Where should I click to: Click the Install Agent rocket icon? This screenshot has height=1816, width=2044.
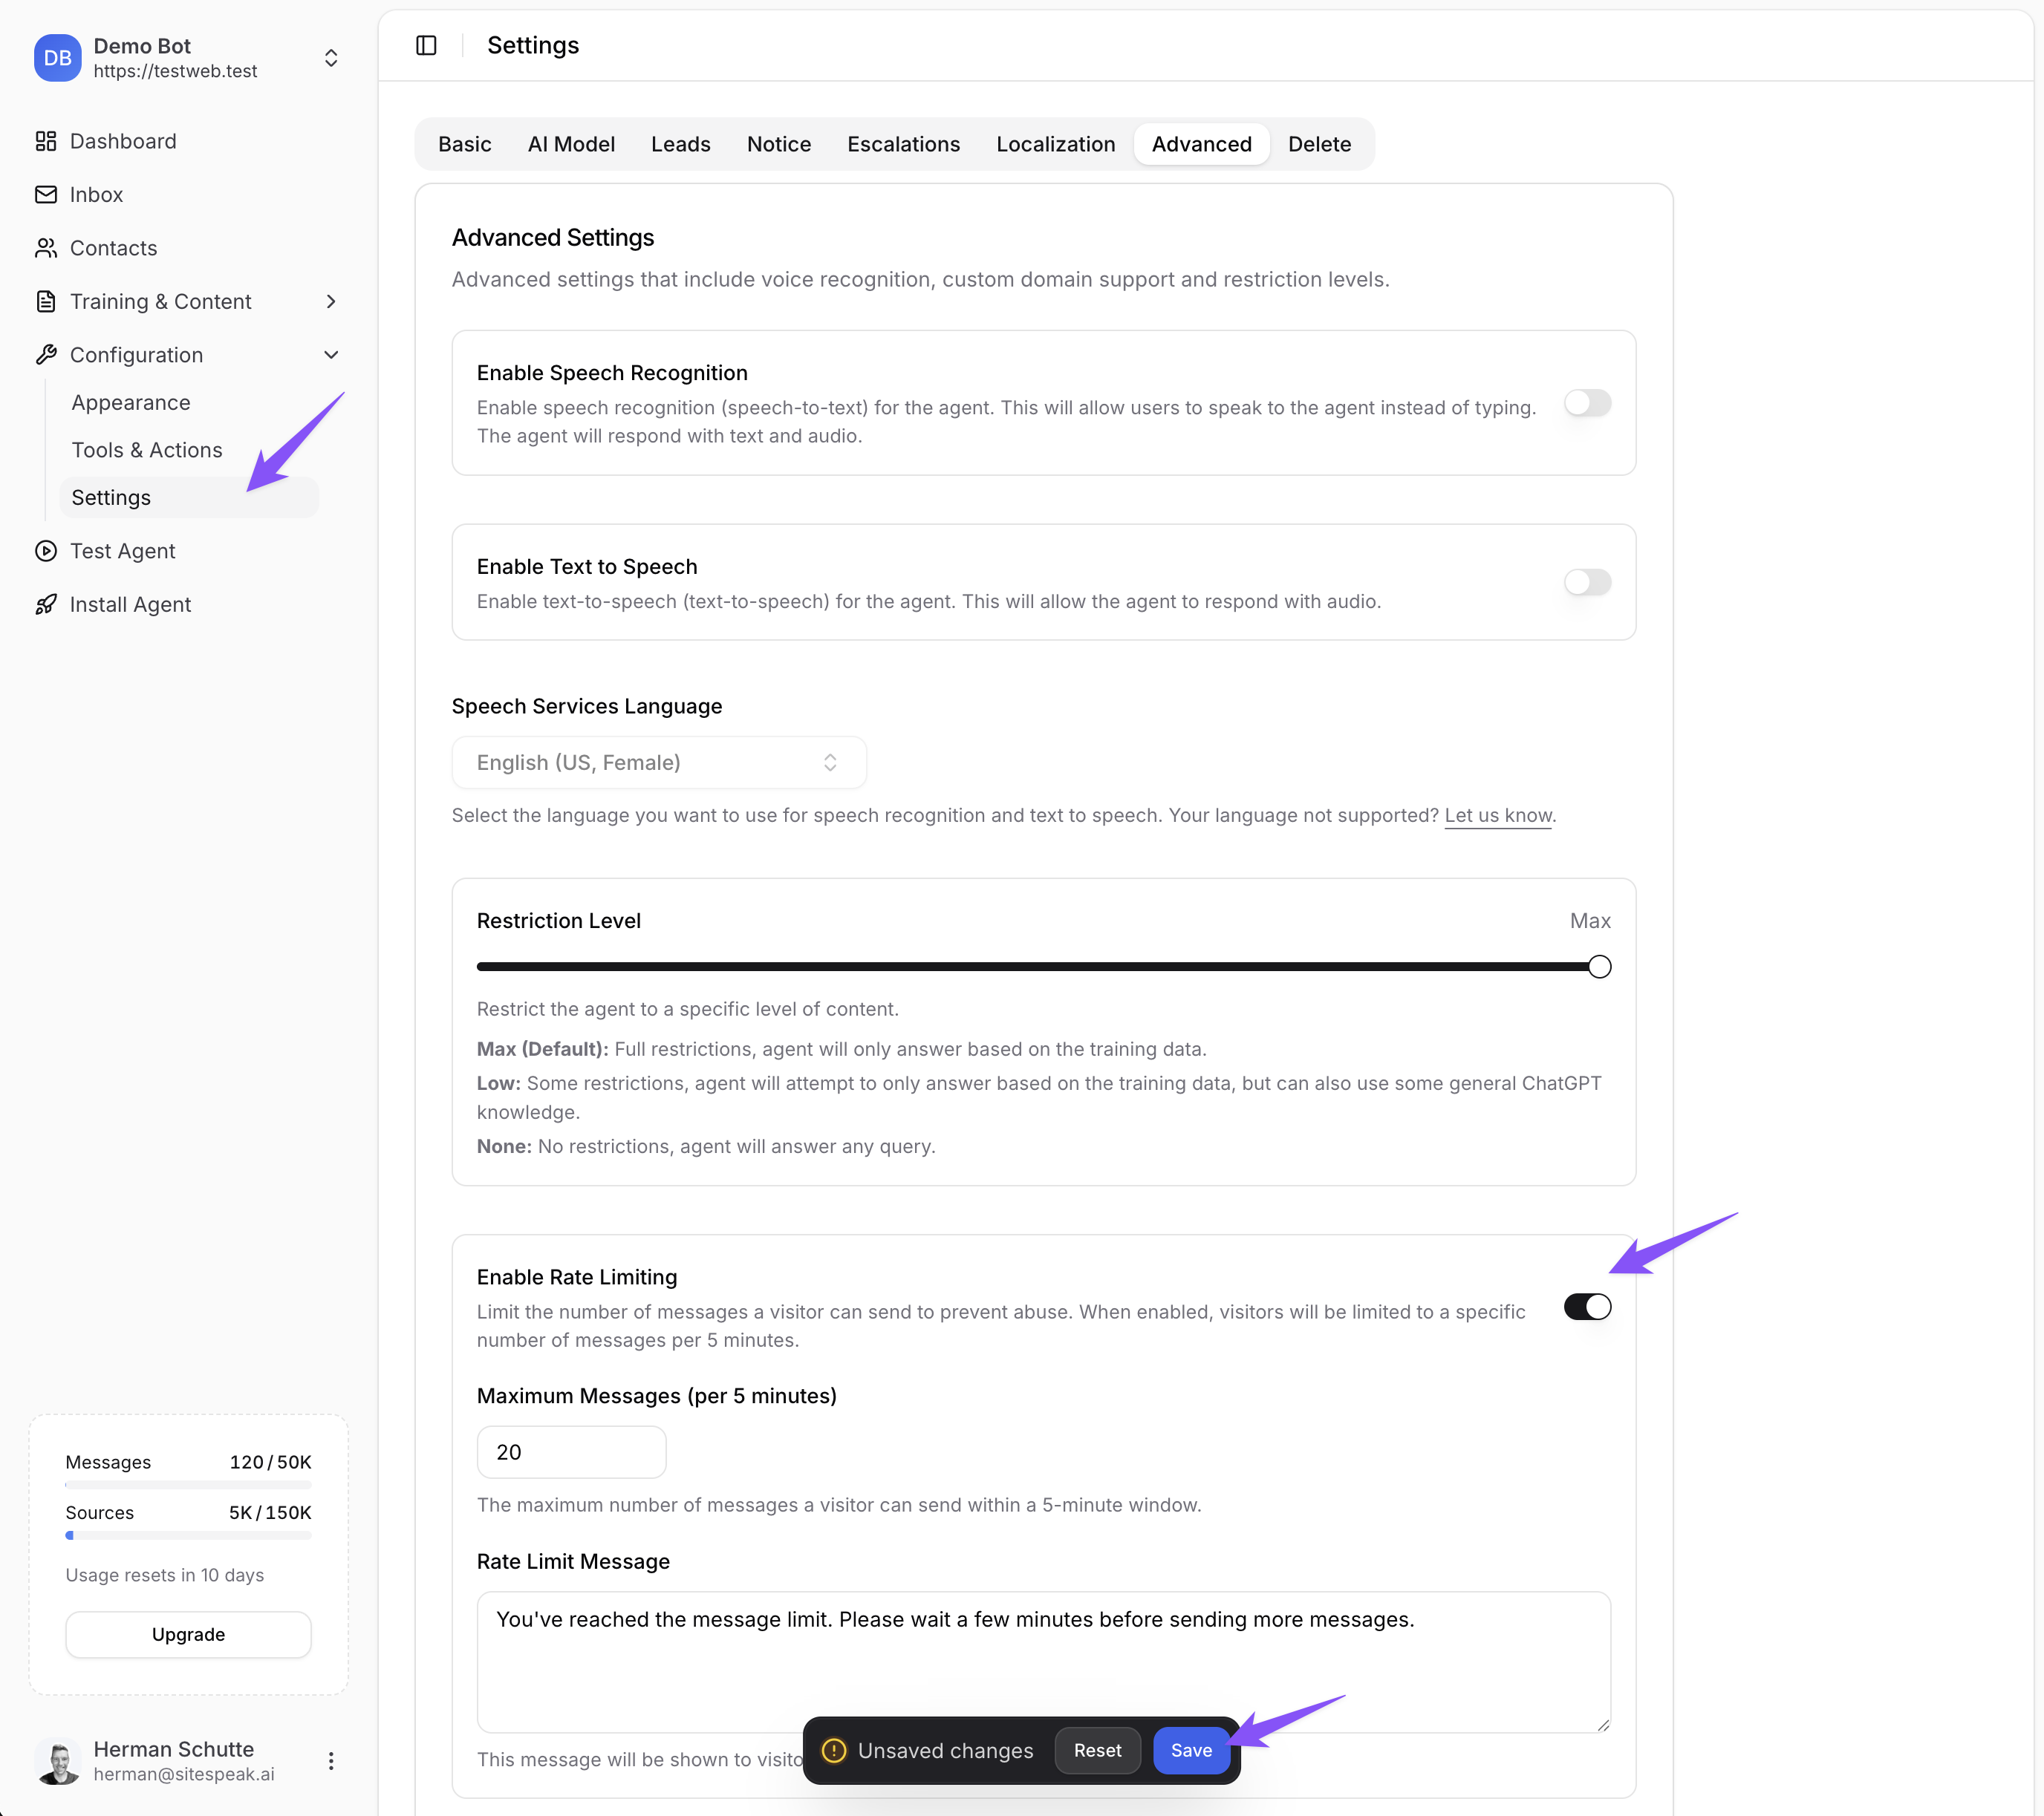pyautogui.click(x=46, y=604)
